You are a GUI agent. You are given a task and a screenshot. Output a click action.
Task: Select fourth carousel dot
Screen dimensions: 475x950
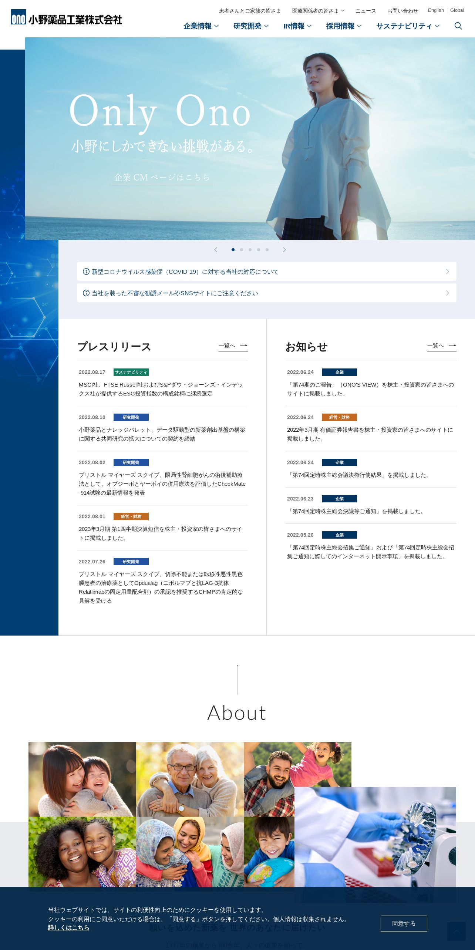pos(259,250)
